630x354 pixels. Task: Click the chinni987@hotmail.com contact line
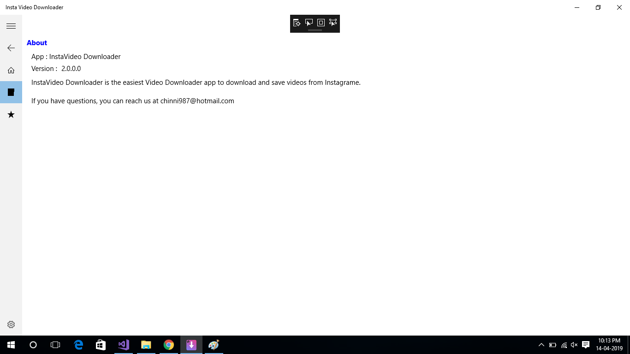[133, 101]
